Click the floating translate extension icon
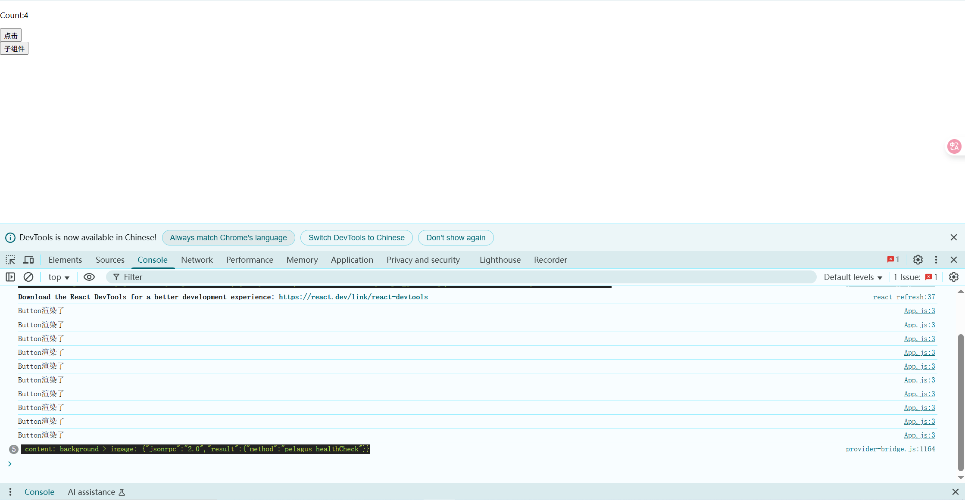Image resolution: width=965 pixels, height=500 pixels. coord(954,146)
